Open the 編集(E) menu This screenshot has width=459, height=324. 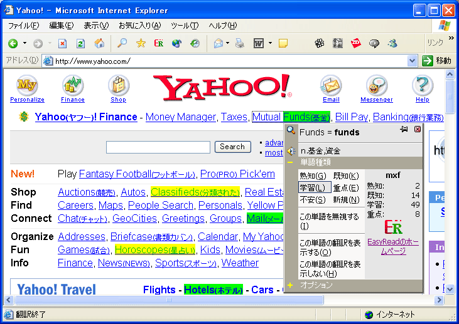click(61, 26)
